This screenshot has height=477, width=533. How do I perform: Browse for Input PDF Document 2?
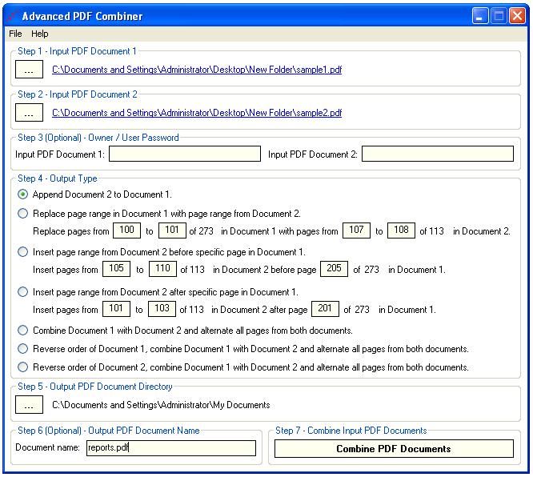pos(29,113)
